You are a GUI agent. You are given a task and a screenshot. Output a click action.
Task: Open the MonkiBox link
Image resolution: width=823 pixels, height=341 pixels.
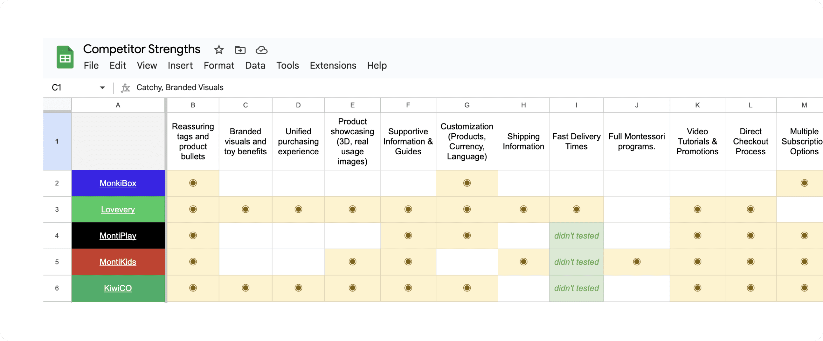(x=118, y=183)
